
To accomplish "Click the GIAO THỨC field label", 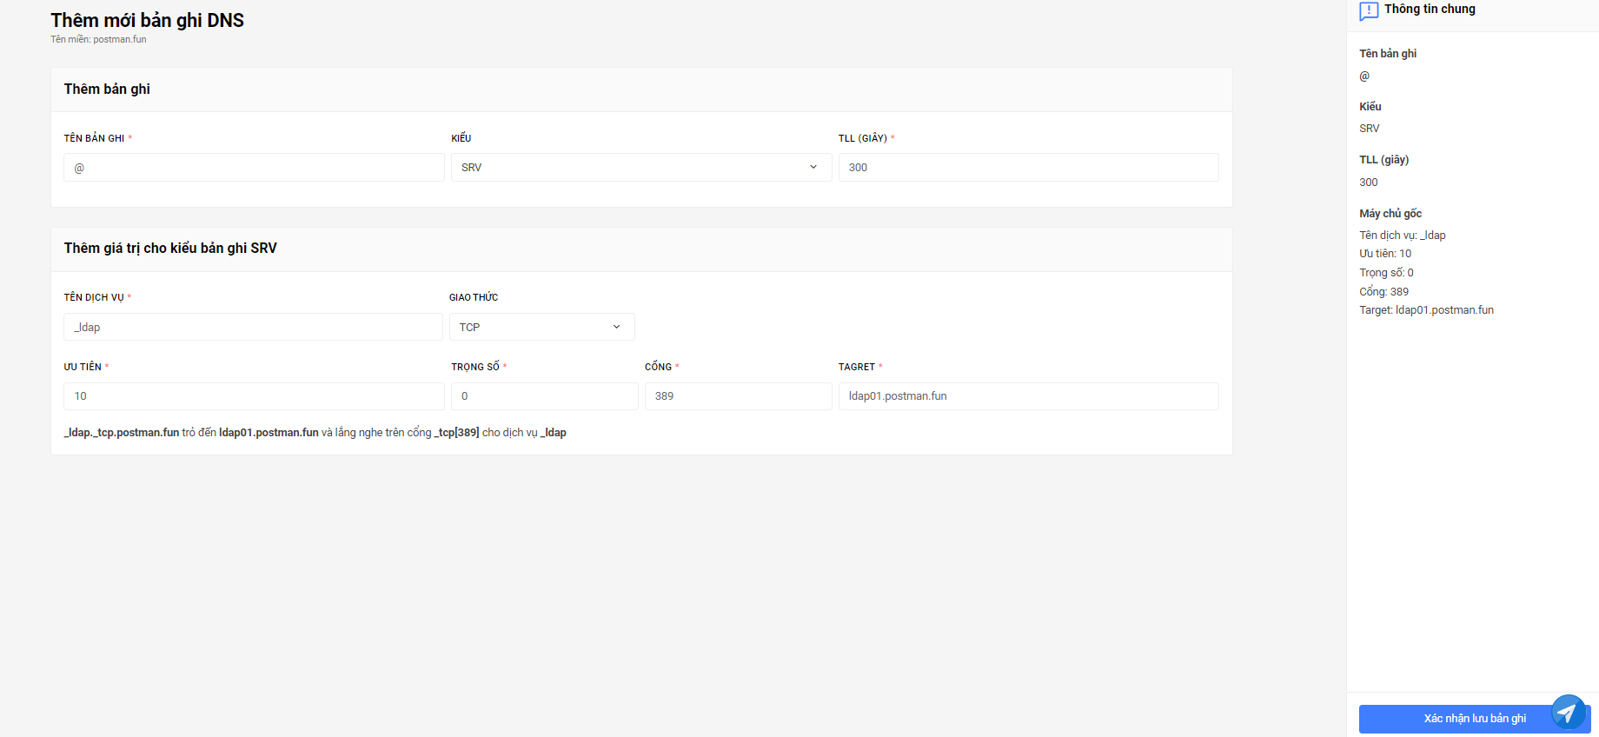I will point(474,297).
